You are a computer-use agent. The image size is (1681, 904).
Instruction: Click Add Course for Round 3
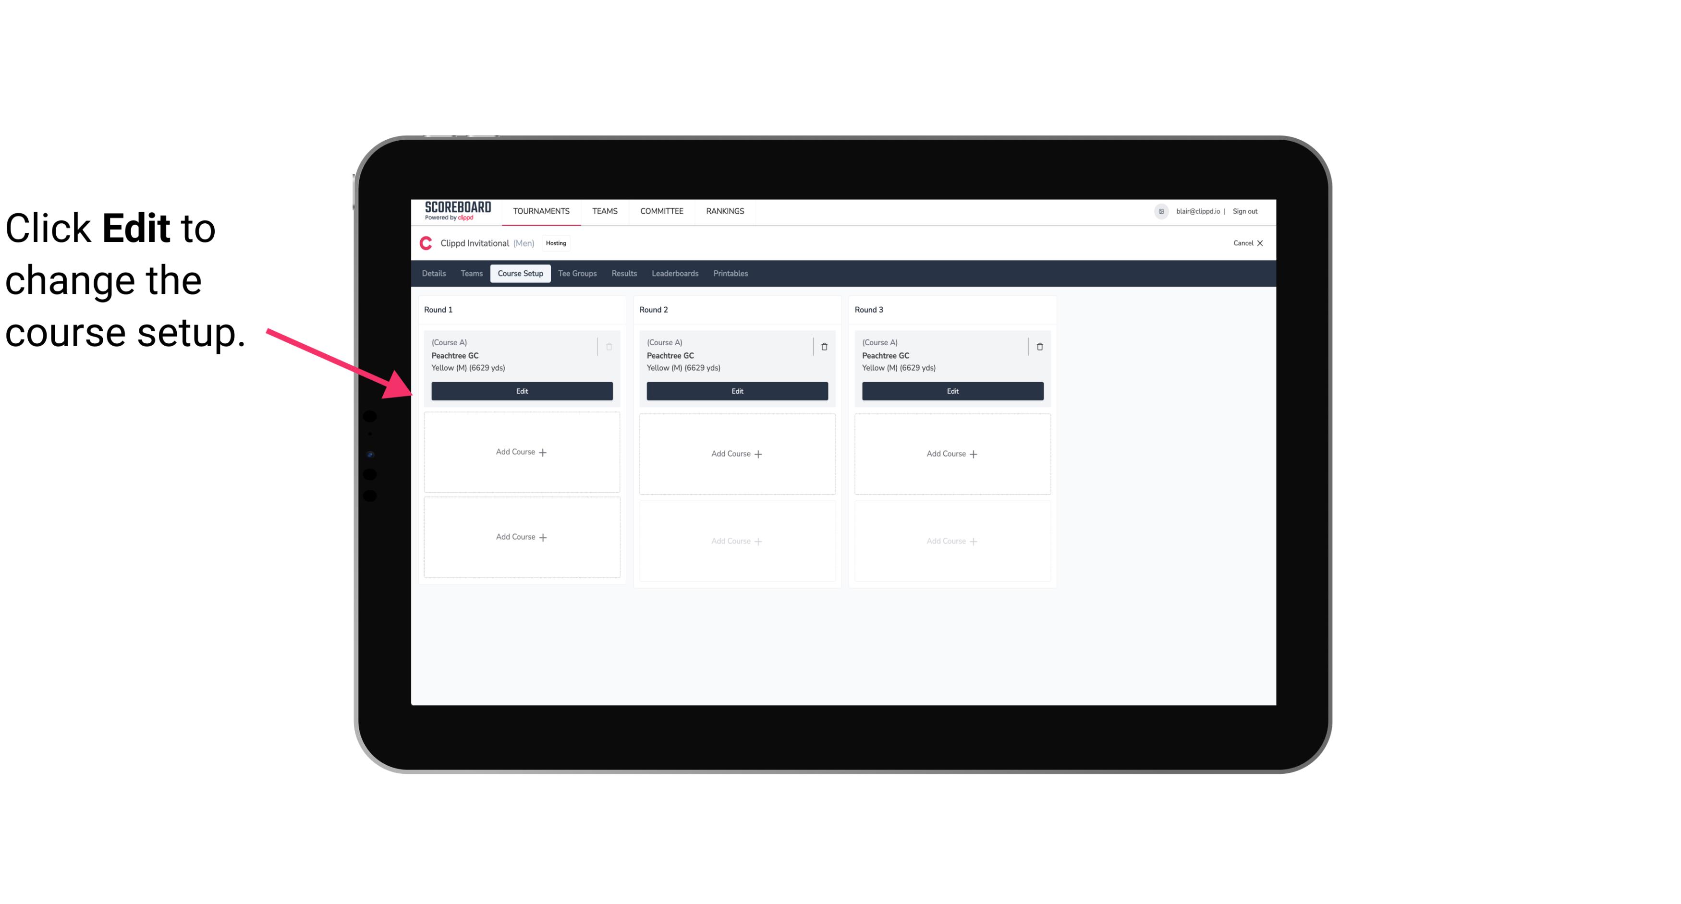[x=952, y=453]
